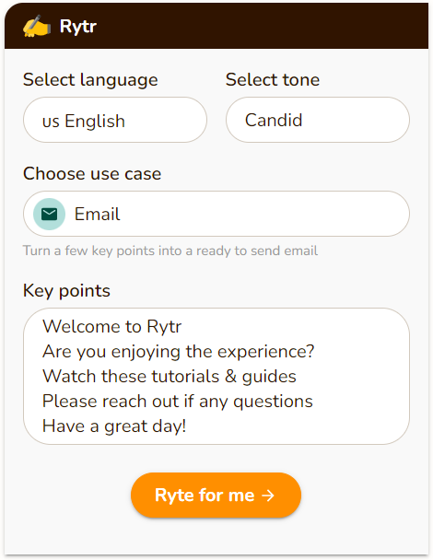
Task: Click the 'Key points' label
Action: point(67,291)
